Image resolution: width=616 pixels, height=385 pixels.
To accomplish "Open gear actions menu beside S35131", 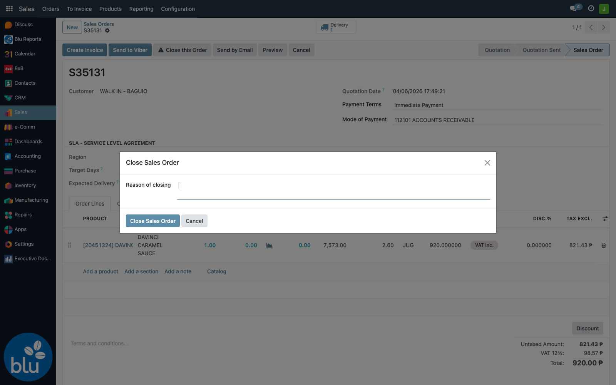I will (107, 31).
